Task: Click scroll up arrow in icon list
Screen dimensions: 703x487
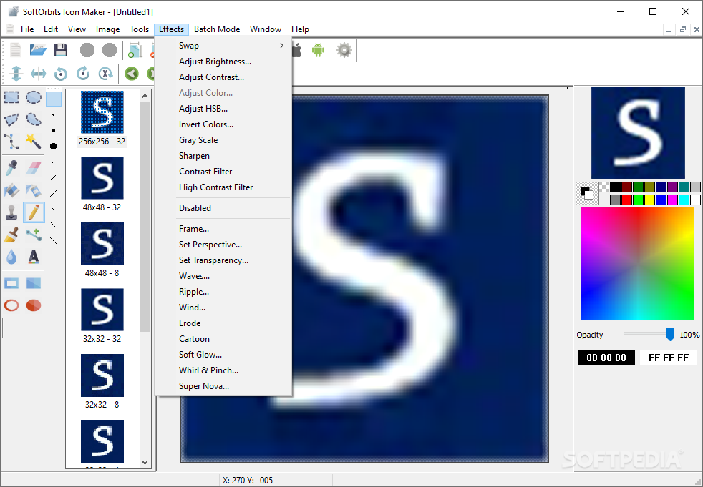Action: click(145, 95)
